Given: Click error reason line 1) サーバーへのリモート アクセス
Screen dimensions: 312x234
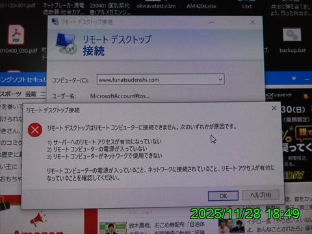Looking at the screenshot, I should pyautogui.click(x=105, y=142).
